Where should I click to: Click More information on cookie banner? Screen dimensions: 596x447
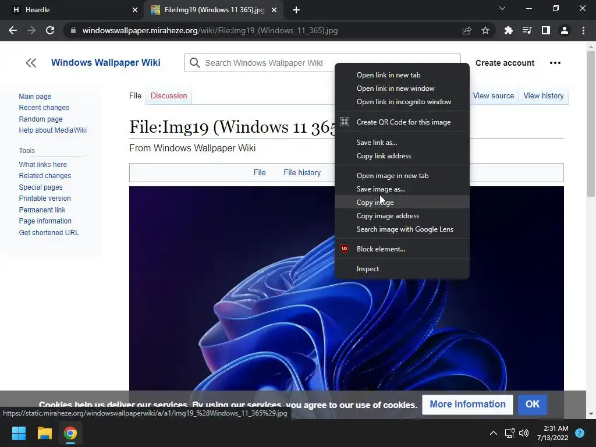click(467, 404)
